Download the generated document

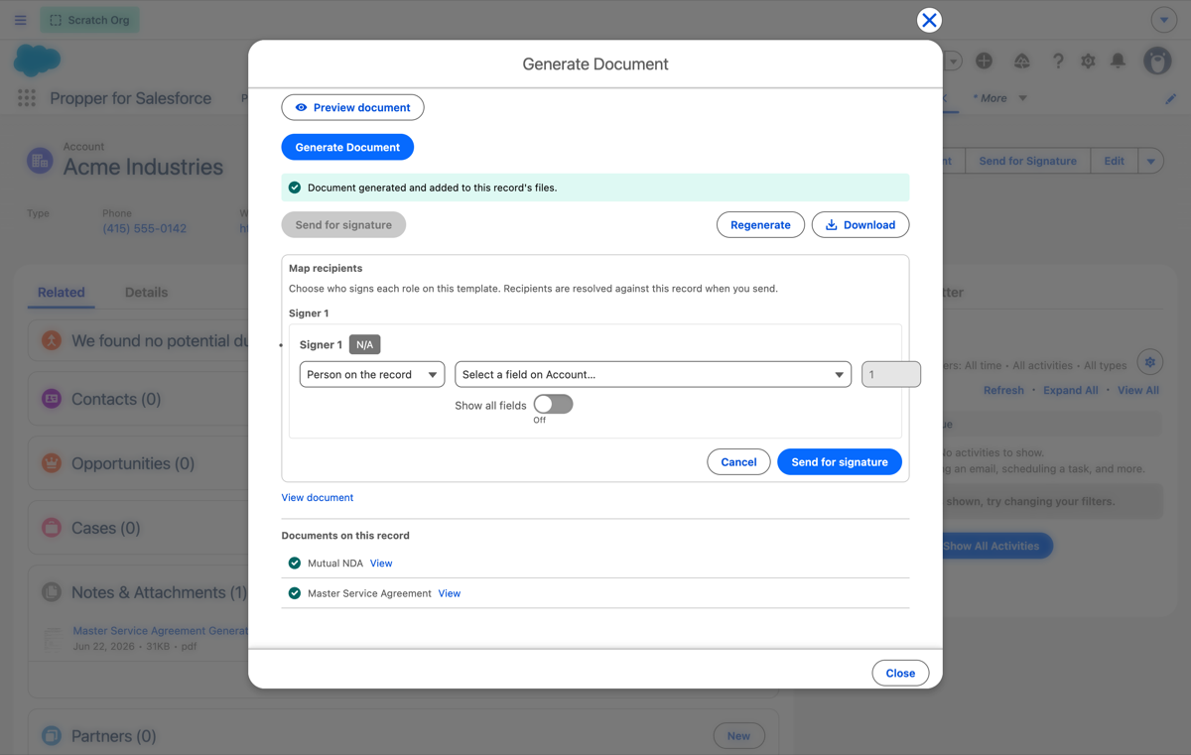point(860,224)
